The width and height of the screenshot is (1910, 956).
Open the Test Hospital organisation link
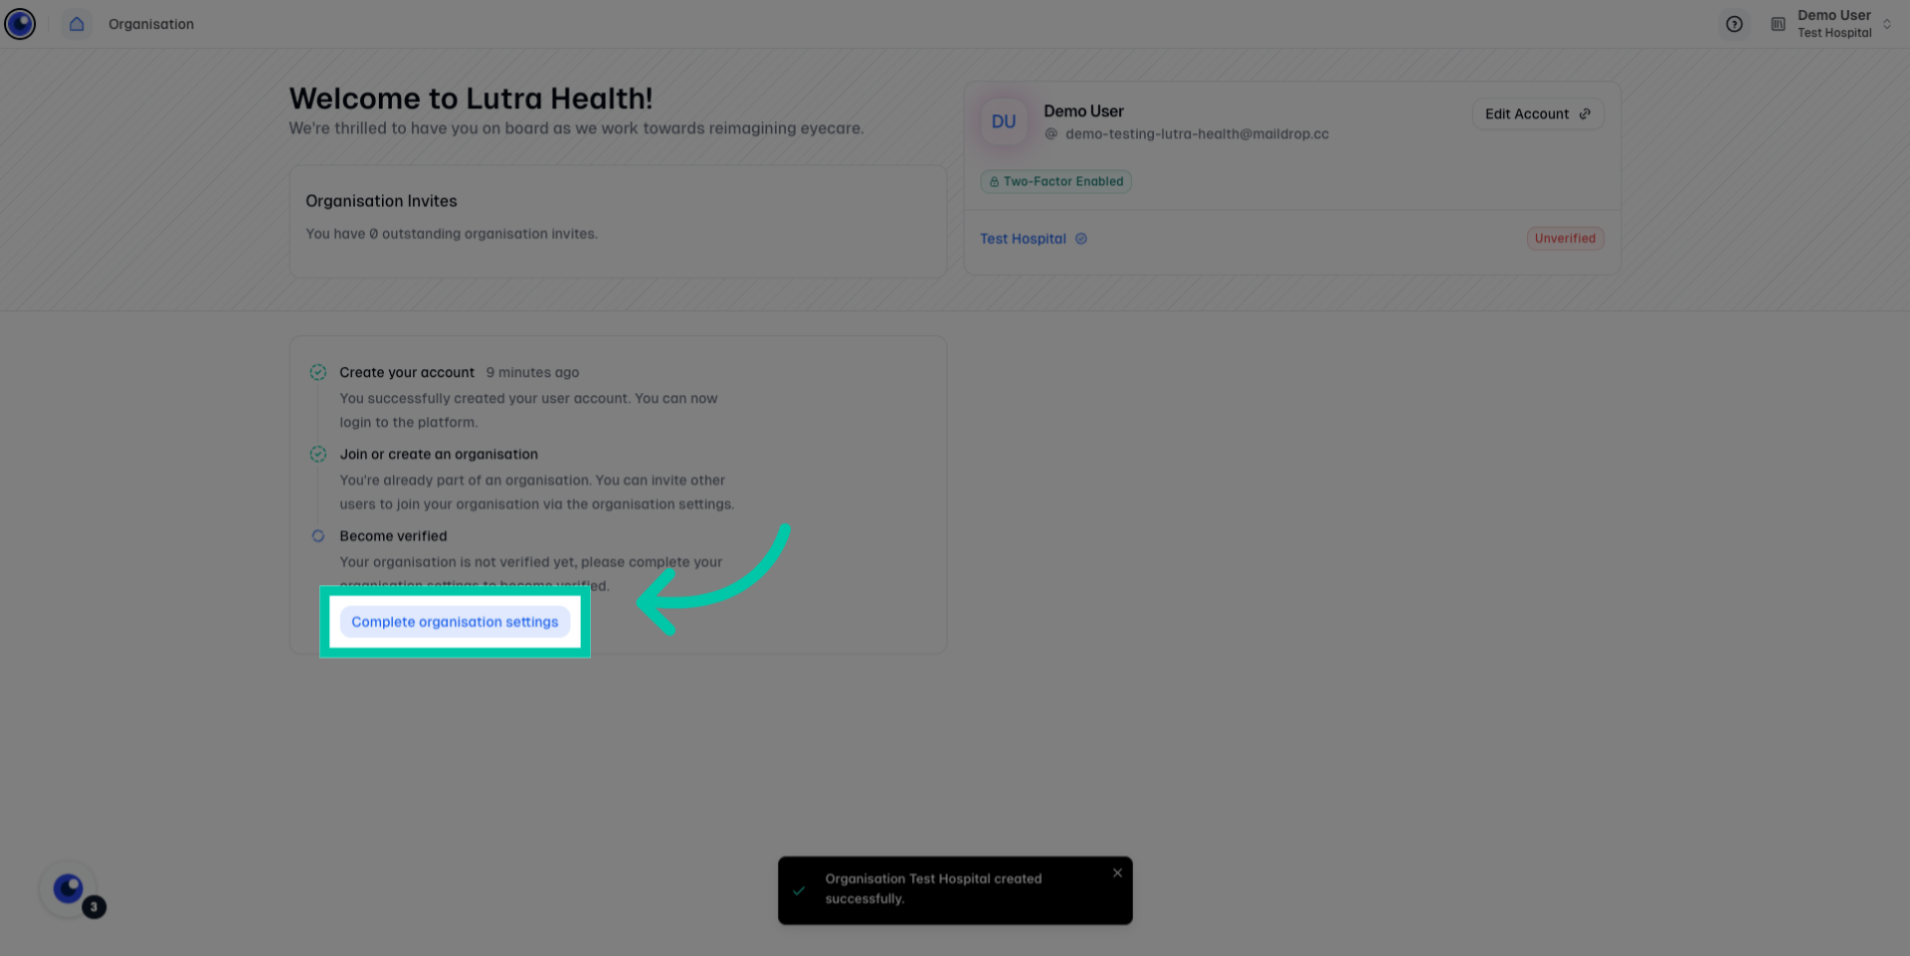(x=1023, y=239)
